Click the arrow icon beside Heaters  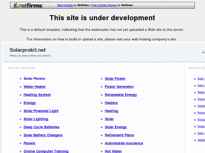(x=102, y=103)
